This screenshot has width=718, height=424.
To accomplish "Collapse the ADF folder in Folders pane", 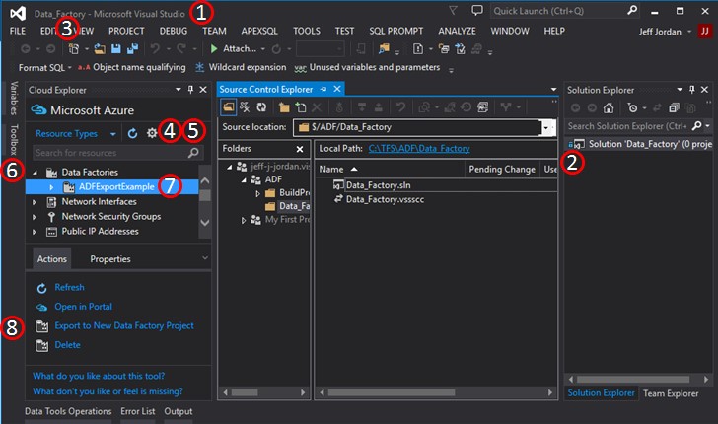I will [244, 179].
